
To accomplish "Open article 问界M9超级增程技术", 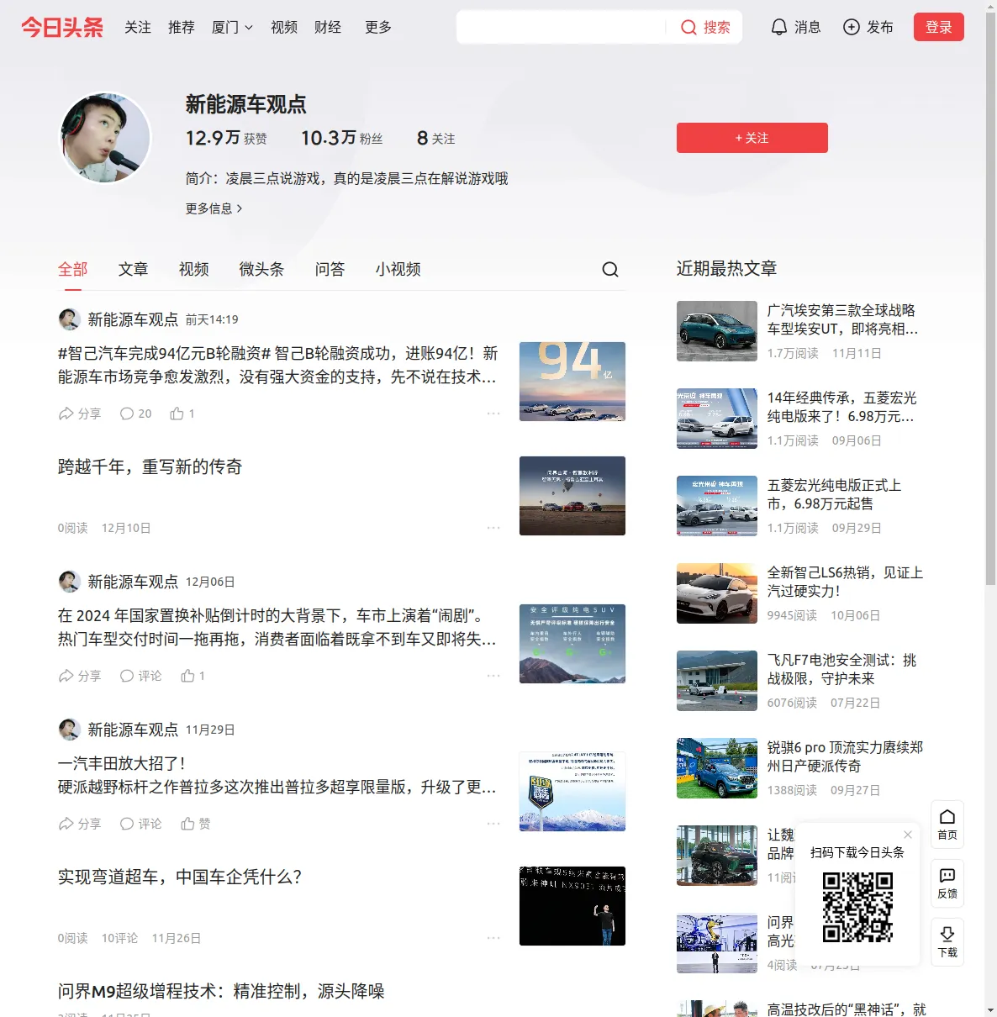I will tap(221, 991).
